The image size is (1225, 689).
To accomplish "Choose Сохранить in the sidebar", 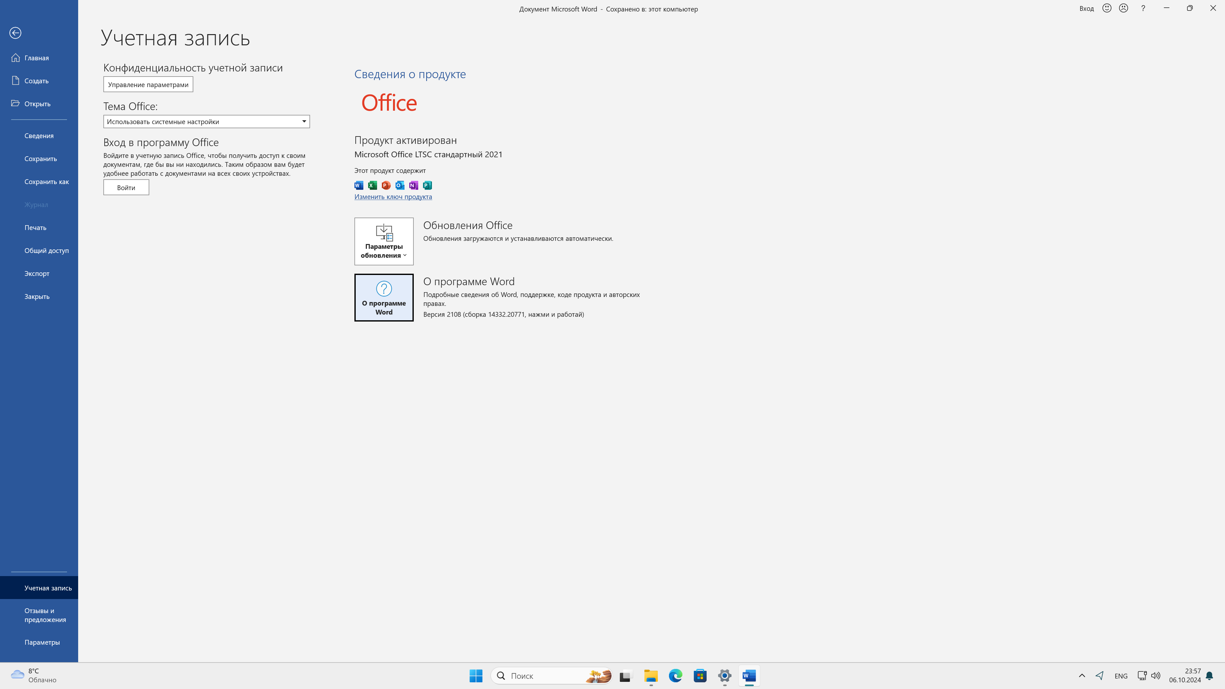I will tap(39, 159).
